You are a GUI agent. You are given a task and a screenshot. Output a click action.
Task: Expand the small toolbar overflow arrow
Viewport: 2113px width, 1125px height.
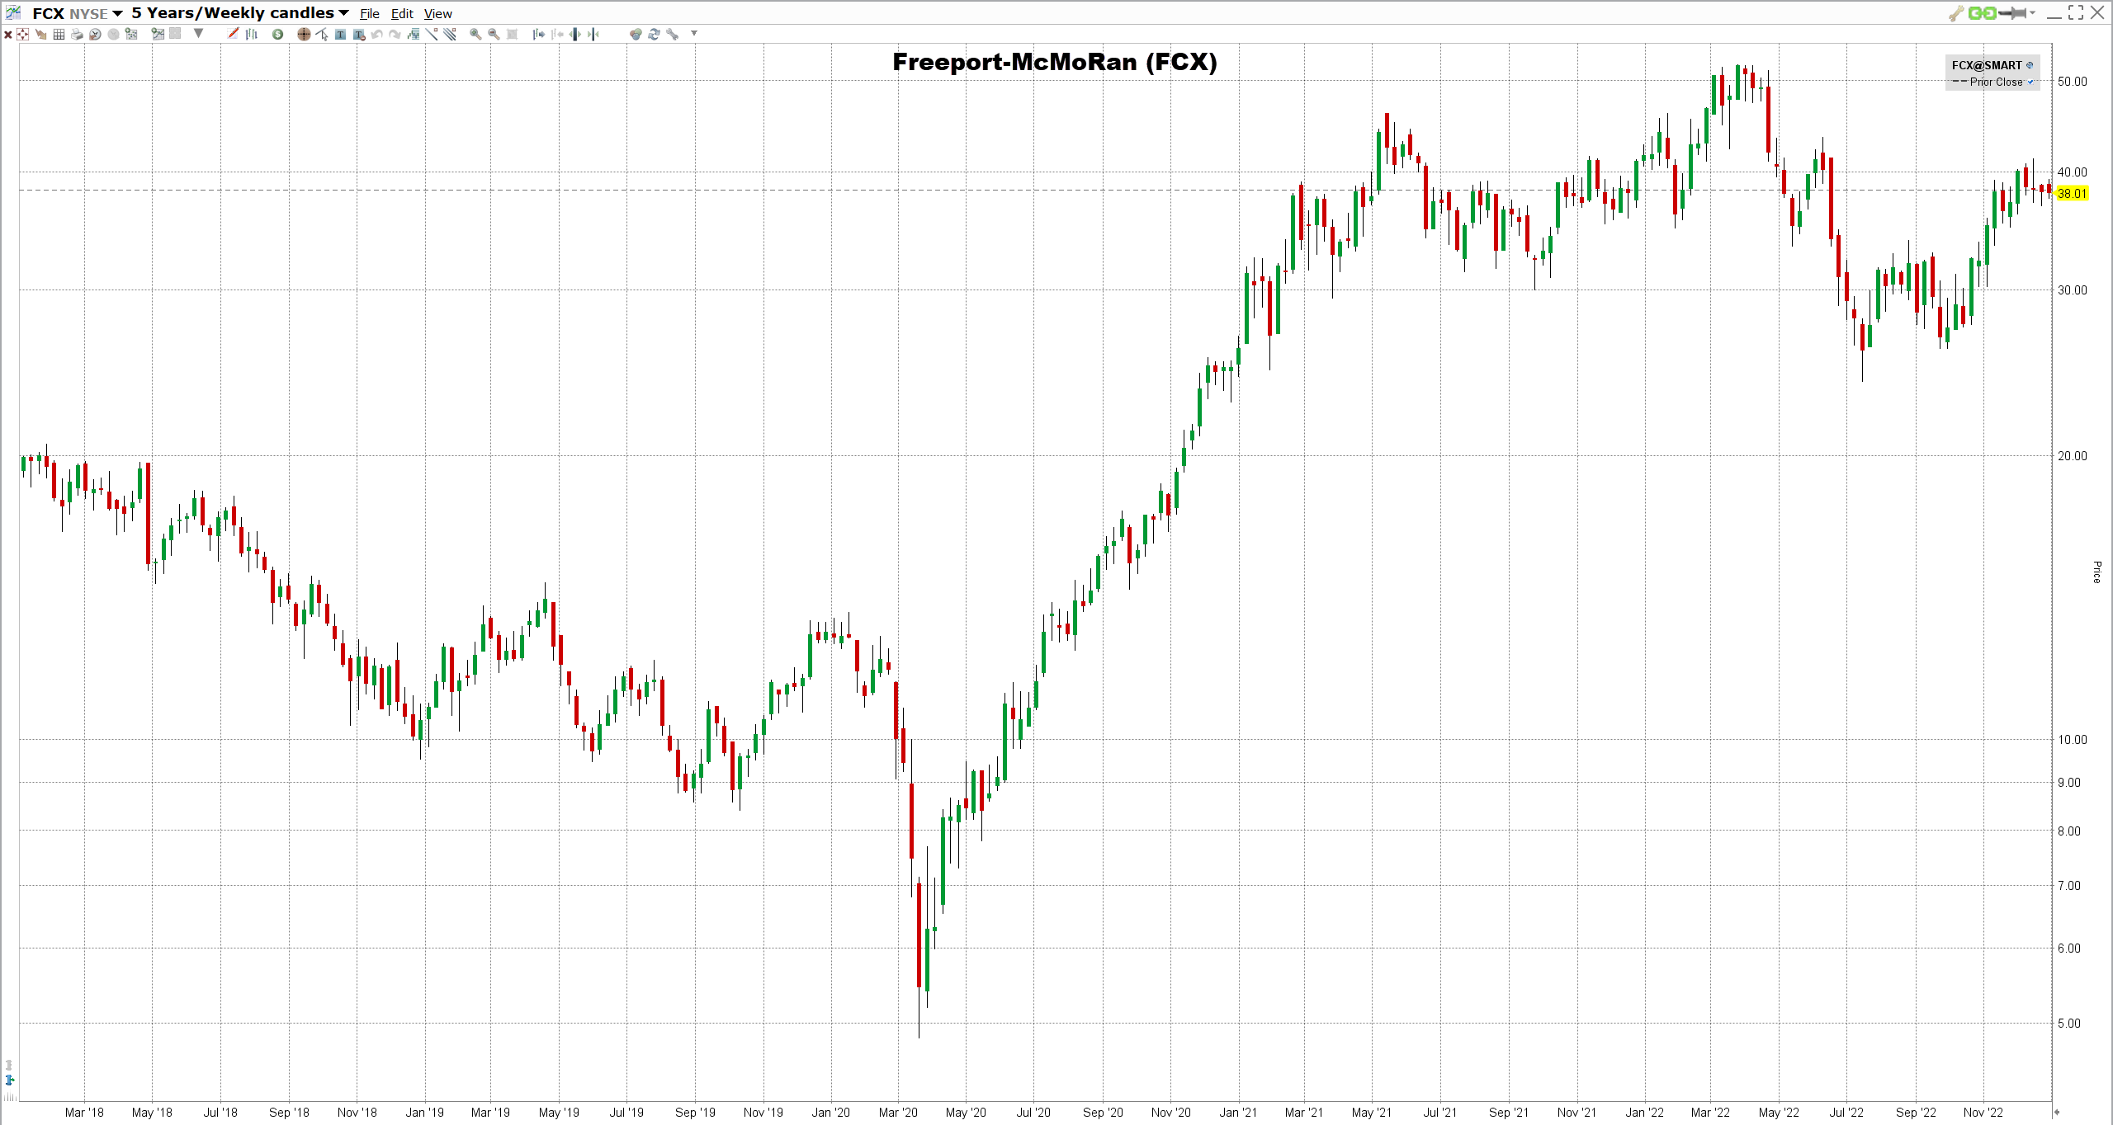pyautogui.click(x=694, y=34)
